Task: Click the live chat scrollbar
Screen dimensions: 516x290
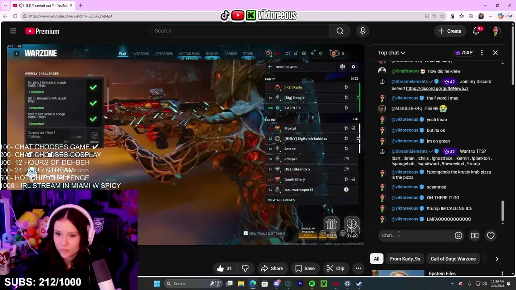Action: pos(502,211)
